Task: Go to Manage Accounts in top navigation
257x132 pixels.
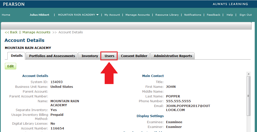Action: (x=137, y=15)
